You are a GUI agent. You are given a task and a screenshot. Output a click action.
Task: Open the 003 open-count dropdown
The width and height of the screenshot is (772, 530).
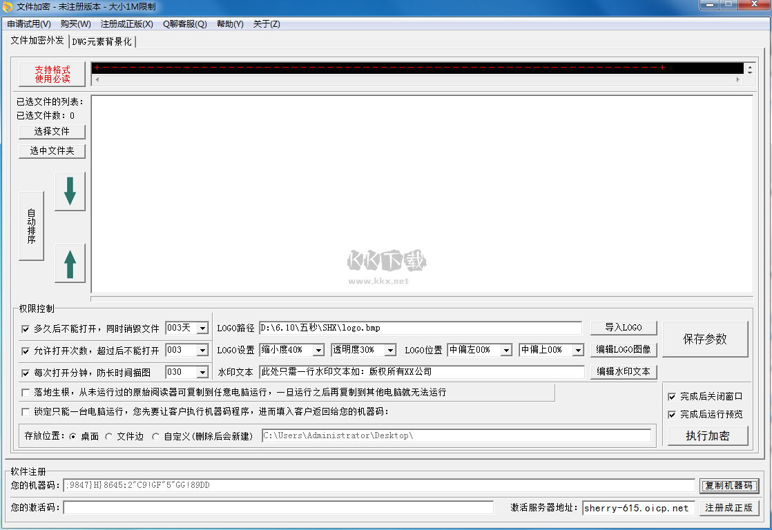(202, 351)
